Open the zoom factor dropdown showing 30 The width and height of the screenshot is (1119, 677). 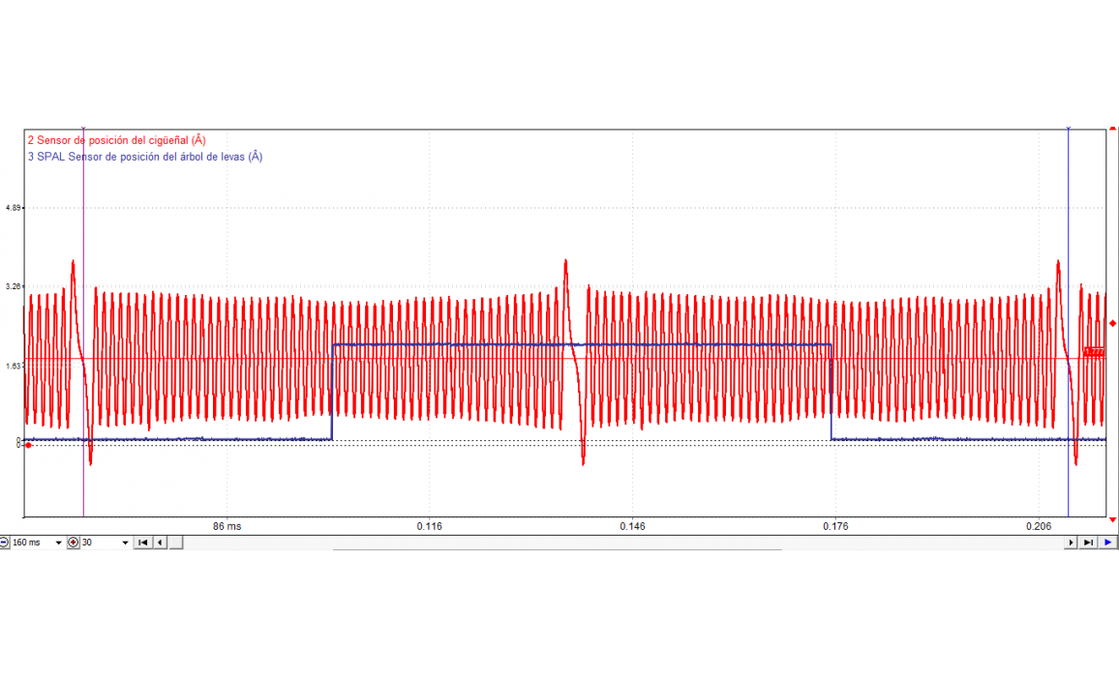pos(125,543)
